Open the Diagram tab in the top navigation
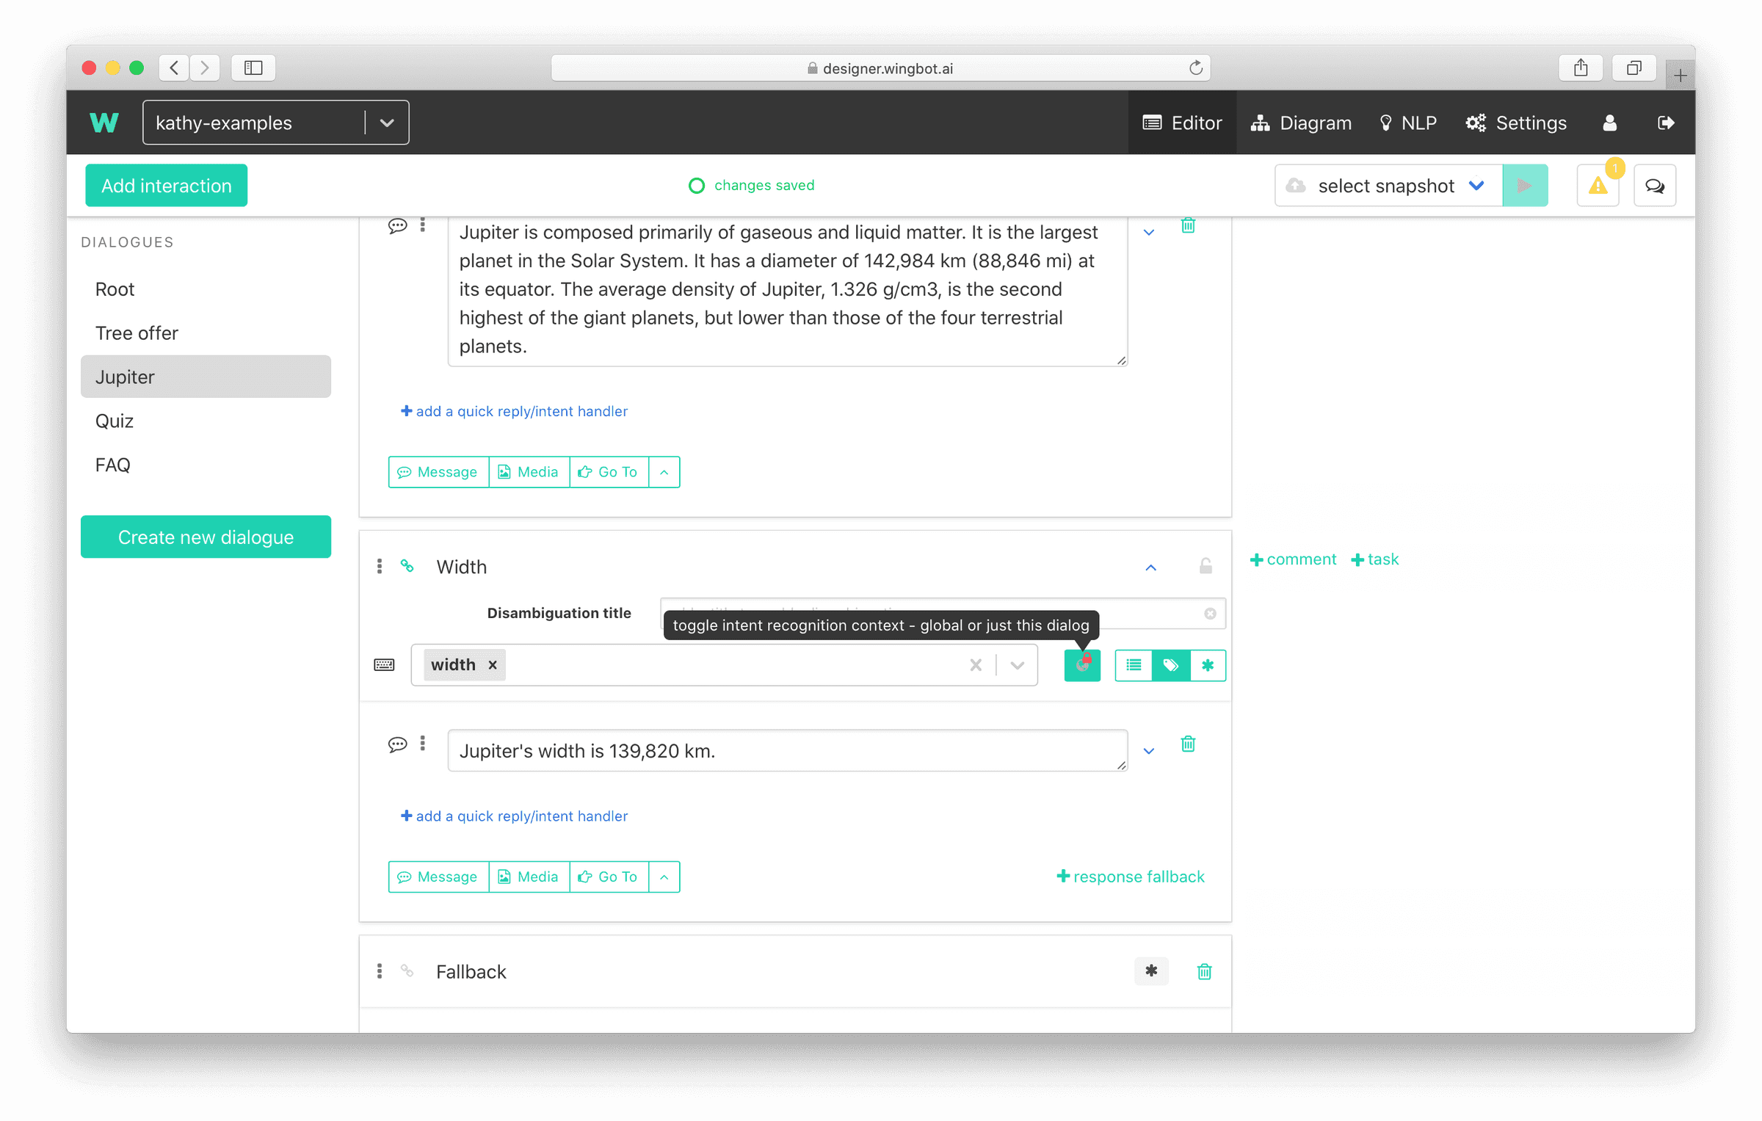Screen dimensions: 1762x1121 click(x=1299, y=122)
